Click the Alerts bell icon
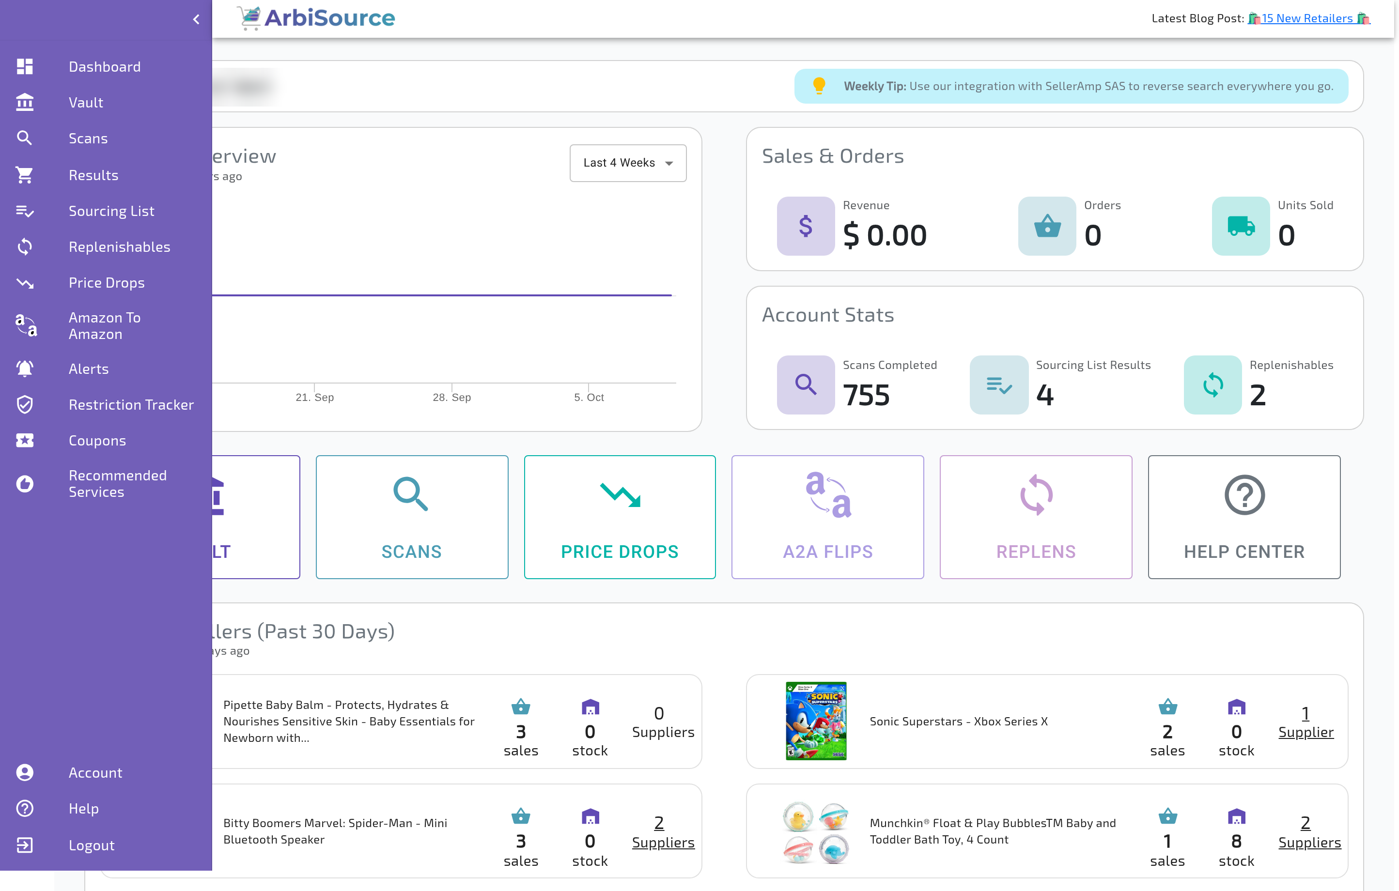1399x891 pixels. pyautogui.click(x=24, y=369)
